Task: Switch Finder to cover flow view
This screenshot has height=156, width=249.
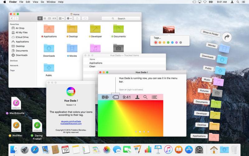Action: click(x=54, y=18)
